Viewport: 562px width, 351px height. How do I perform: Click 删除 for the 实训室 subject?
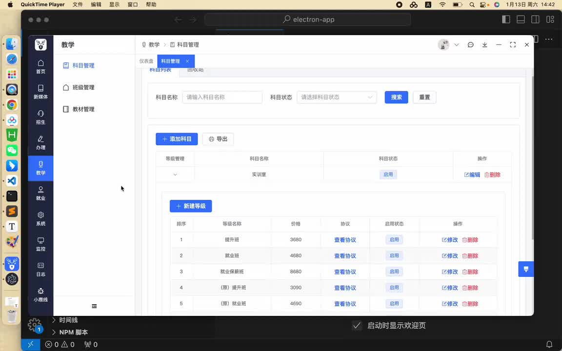coord(492,175)
